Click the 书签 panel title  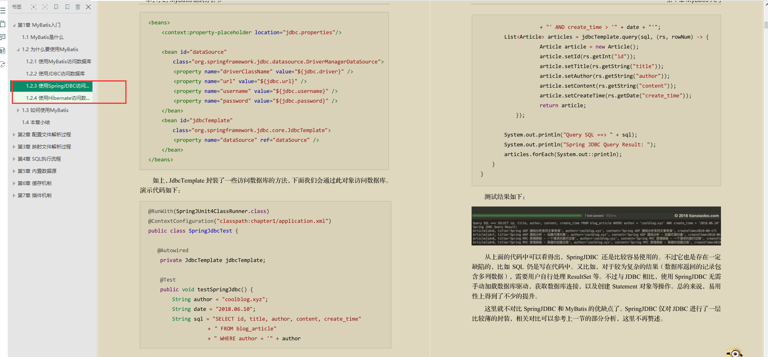(17, 7)
